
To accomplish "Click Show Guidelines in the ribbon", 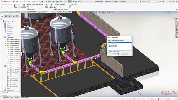I will tap(59, 4).
